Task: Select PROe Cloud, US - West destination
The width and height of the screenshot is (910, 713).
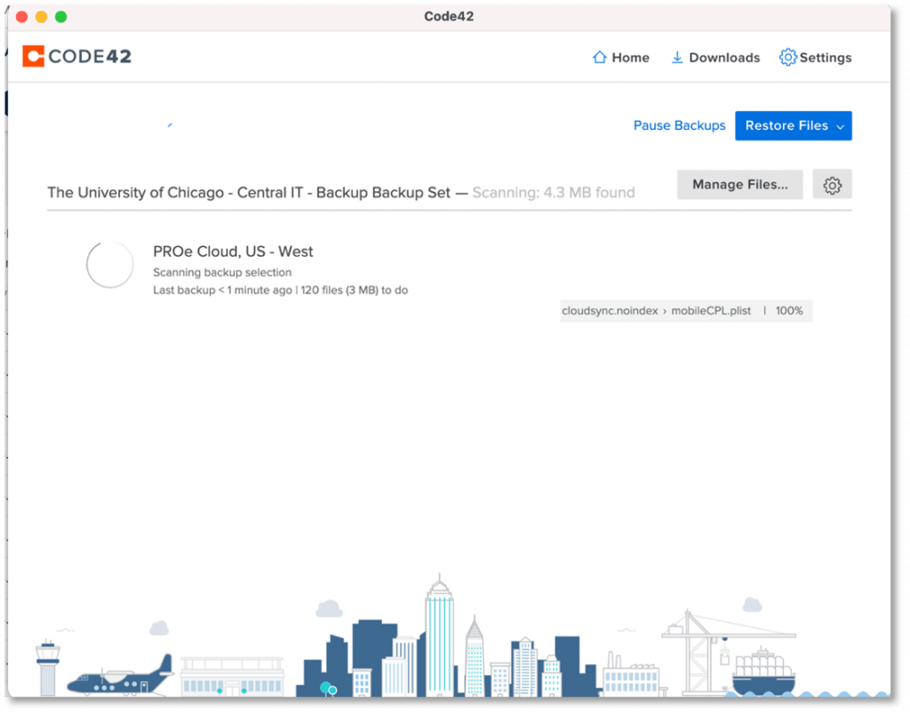Action: 233,252
